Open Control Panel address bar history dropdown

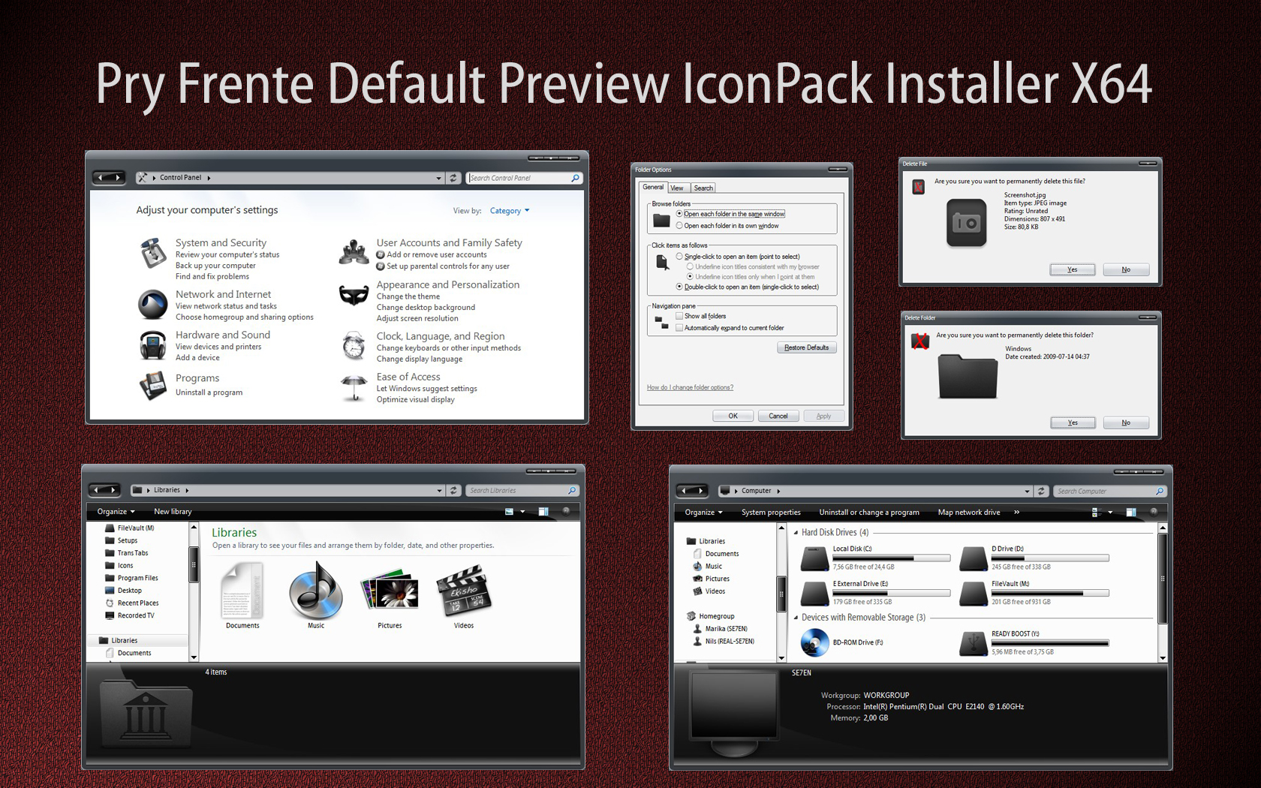[438, 178]
